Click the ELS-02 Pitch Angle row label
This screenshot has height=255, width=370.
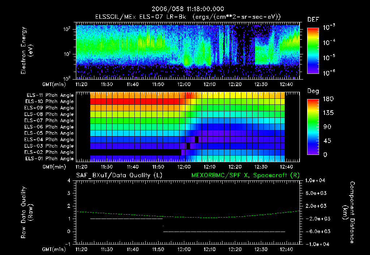pos(49,152)
